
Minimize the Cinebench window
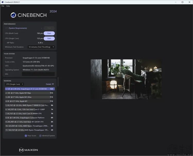pyautogui.click(x=175, y=2)
